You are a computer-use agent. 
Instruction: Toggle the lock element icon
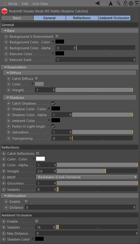coord(125,3)
